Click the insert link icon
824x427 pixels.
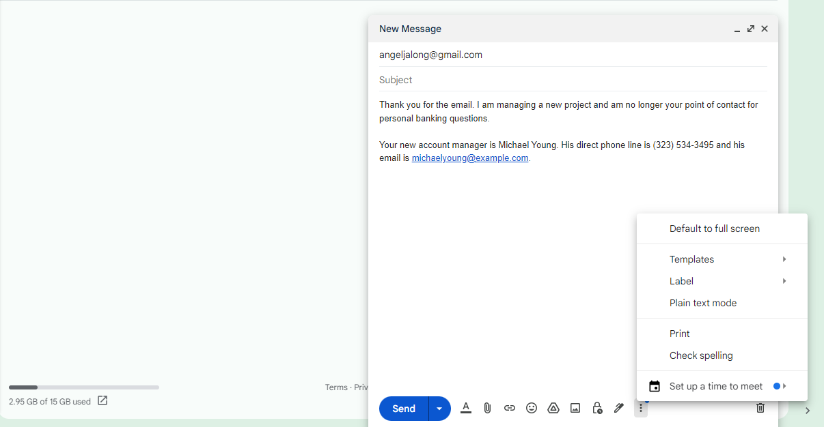click(510, 408)
